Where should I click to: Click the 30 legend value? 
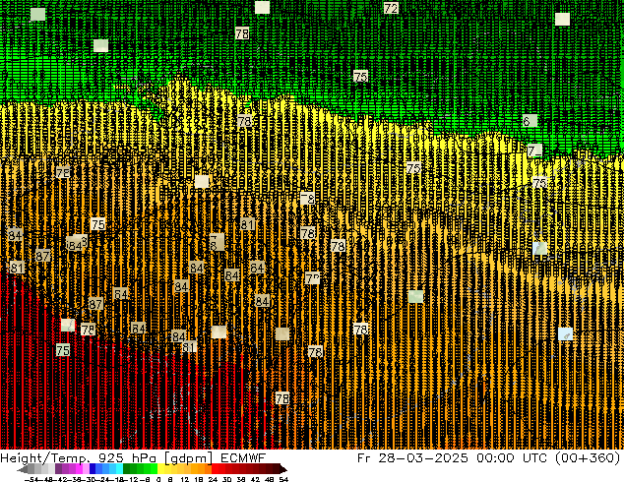[x=226, y=479]
